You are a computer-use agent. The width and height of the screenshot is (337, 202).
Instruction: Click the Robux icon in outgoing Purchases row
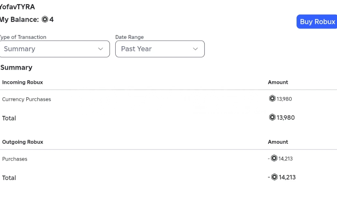[274, 158]
